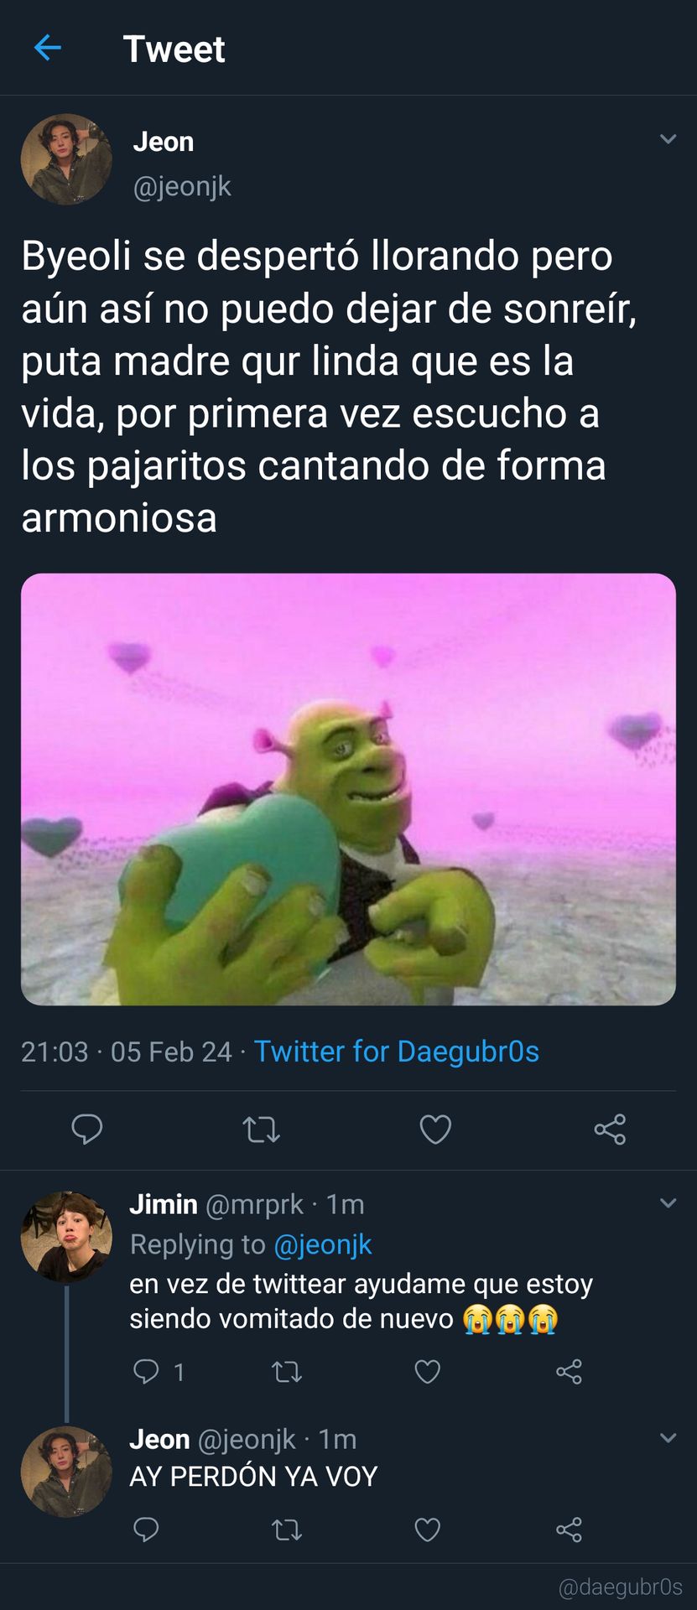This screenshot has height=1610, width=697.
Task: Open the reply thread on Jimin's comment
Action: (x=159, y=1372)
